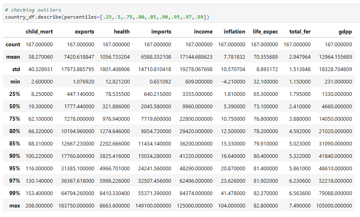Screen dimensions: 360x217
Task: Click mean inflation value 7.781832
Action: click(234, 57)
